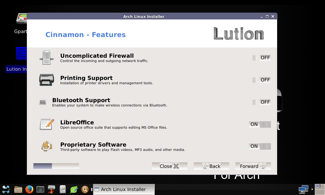Image resolution: width=325 pixels, height=195 pixels.
Task: Click 'Control the incoming and outgoing network traffic.'
Action: pos(104,61)
